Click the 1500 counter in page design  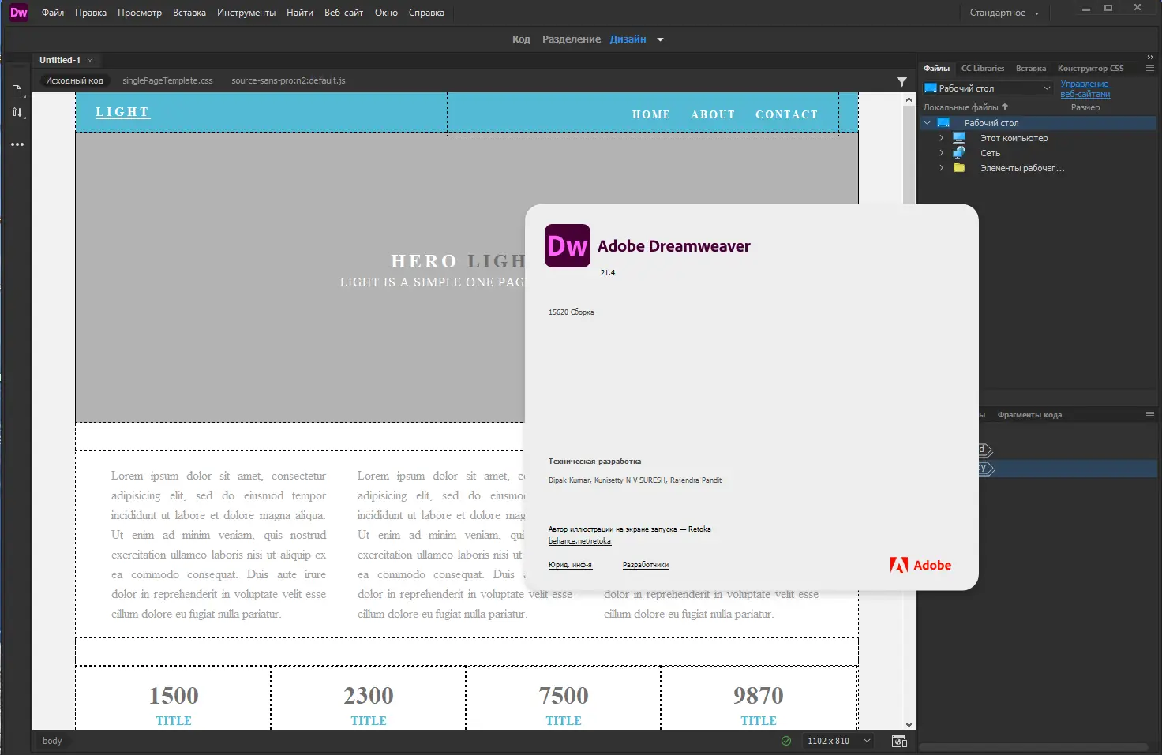174,696
